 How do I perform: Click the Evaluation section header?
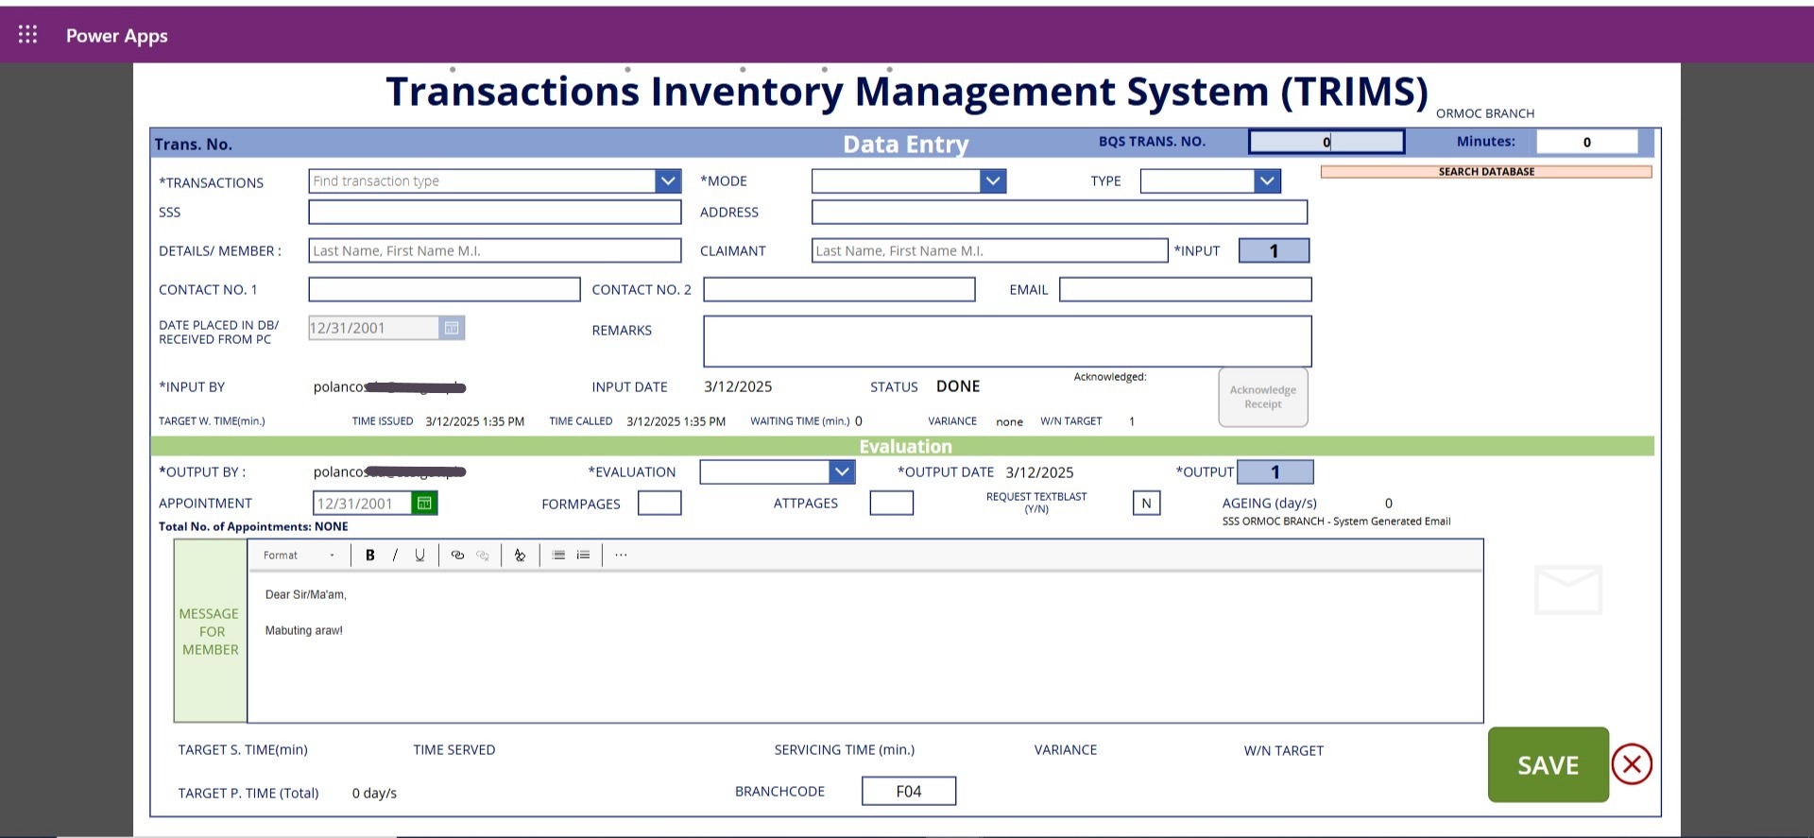click(x=905, y=446)
